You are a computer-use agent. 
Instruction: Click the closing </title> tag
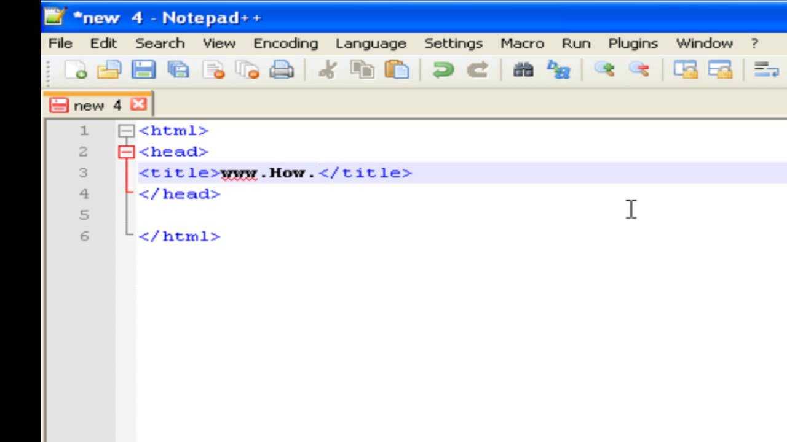click(365, 173)
